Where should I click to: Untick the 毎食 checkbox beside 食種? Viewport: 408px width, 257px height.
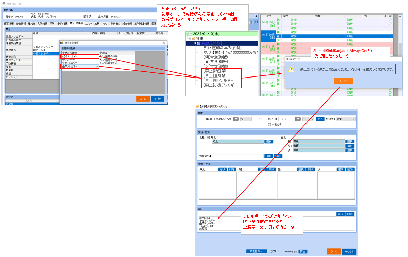[208, 137]
